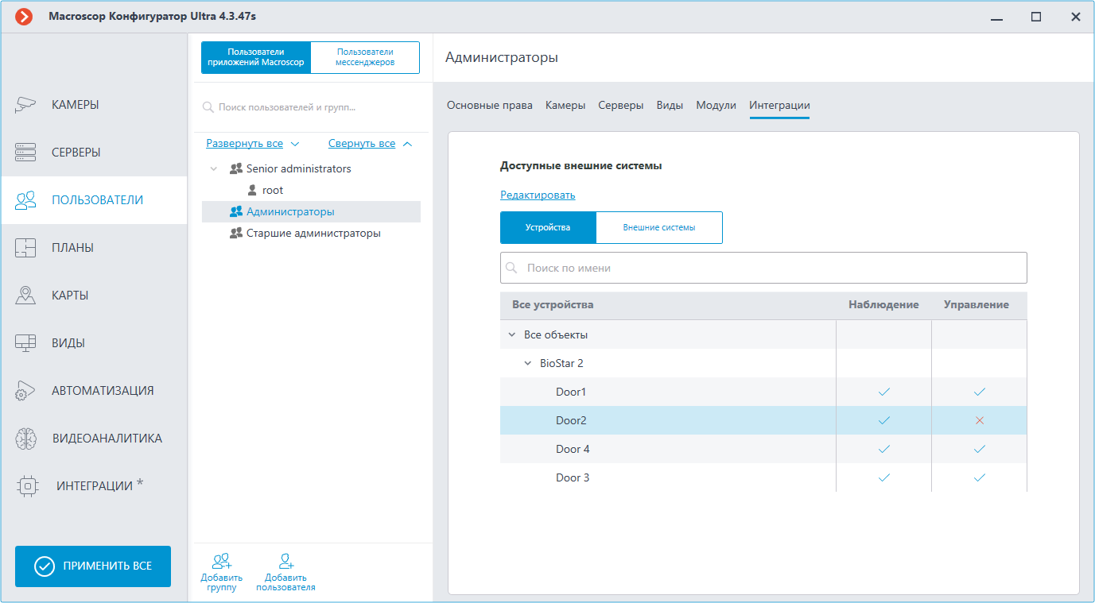The image size is (1095, 603).
Task: Click the Развернуть все link
Action: point(244,144)
